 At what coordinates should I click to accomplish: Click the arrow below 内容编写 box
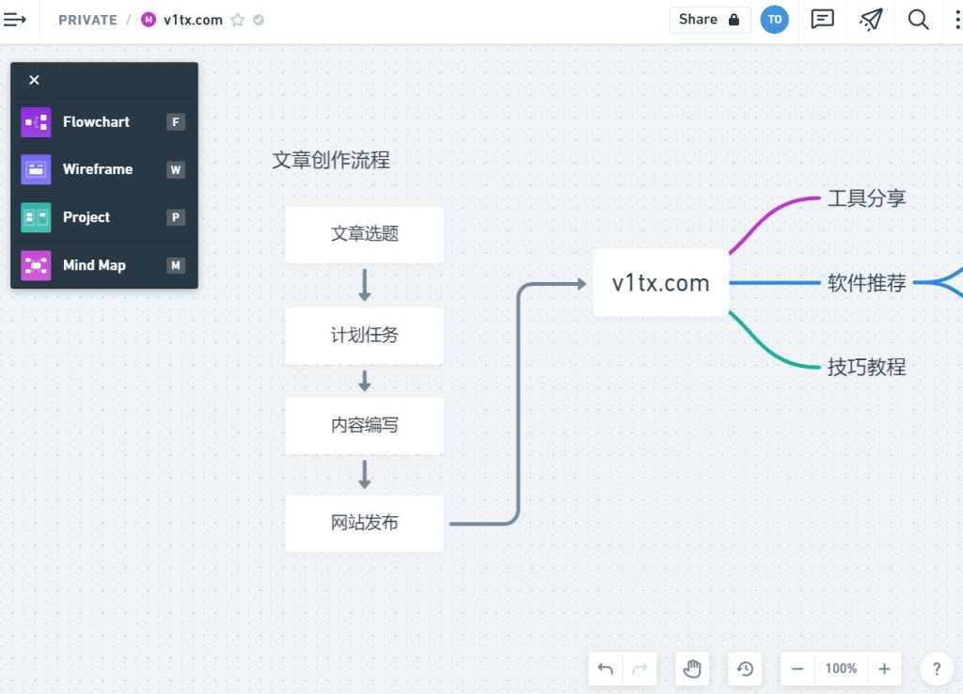[364, 475]
